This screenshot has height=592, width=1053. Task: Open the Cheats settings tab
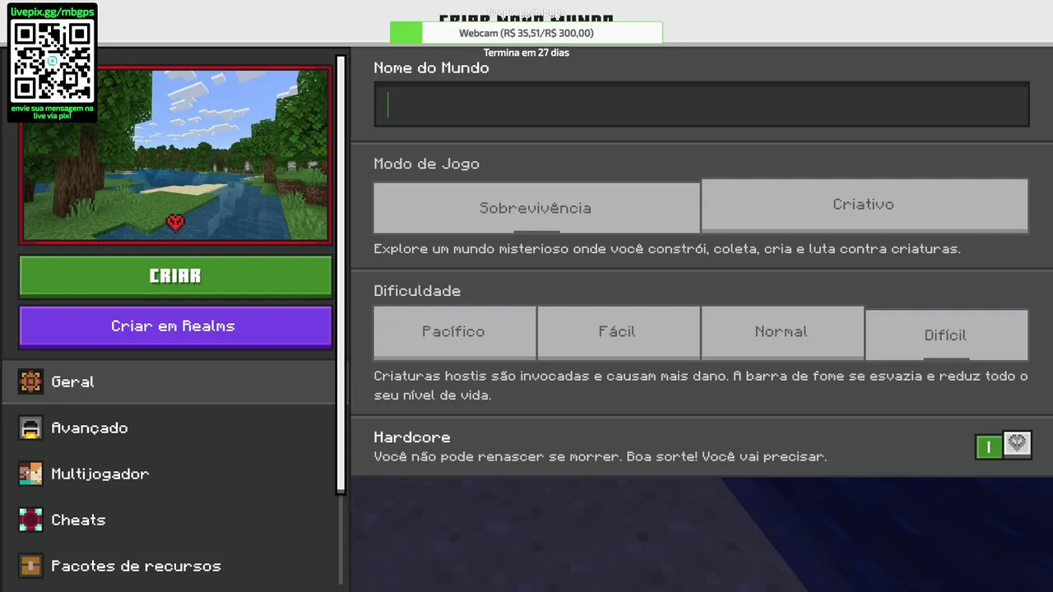[169, 520]
